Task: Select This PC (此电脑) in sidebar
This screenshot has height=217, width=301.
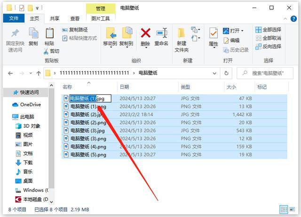Action: coord(23,117)
